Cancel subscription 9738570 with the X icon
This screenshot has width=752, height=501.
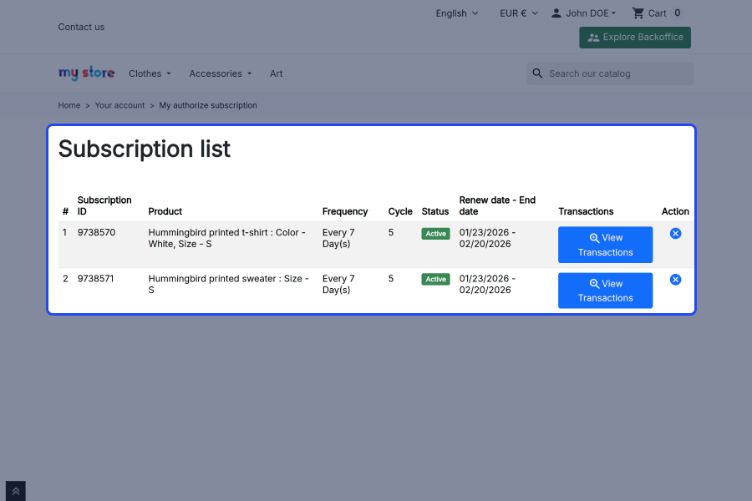[675, 234]
